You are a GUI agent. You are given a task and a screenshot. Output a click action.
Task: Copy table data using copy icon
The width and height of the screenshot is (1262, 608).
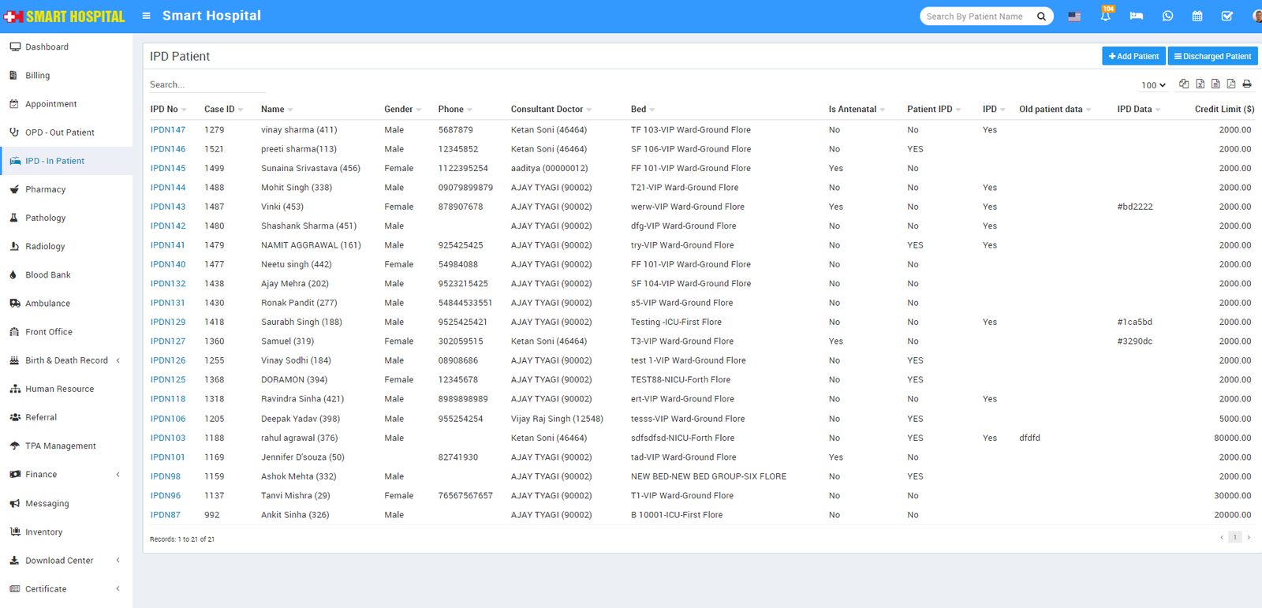(x=1184, y=84)
